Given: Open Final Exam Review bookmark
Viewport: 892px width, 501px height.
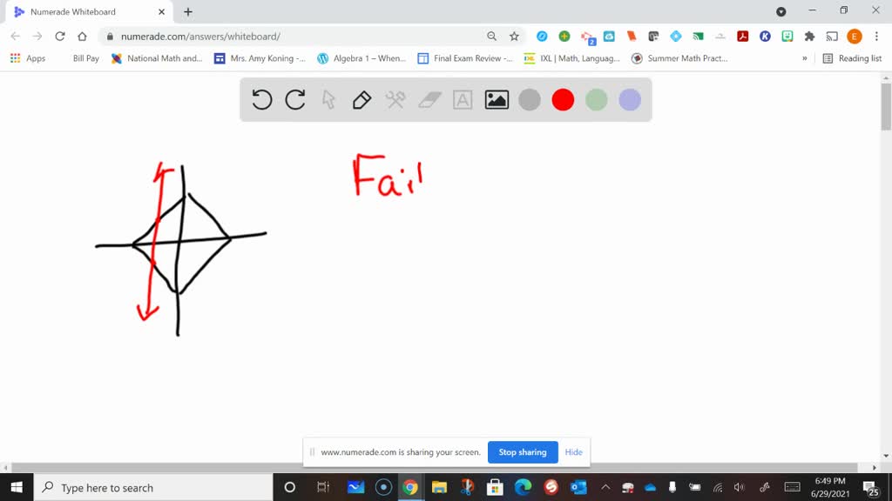Looking at the screenshot, I should (x=465, y=58).
